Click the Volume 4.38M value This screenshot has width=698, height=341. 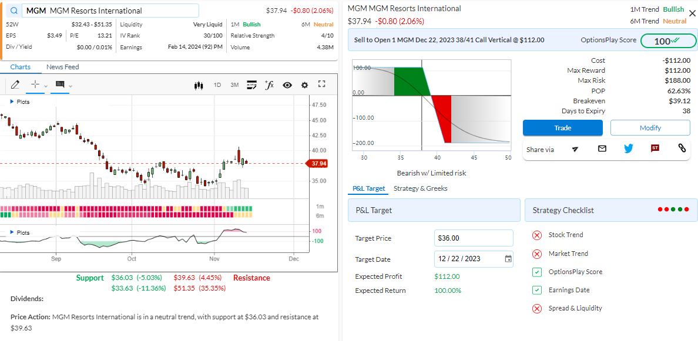[x=325, y=47]
